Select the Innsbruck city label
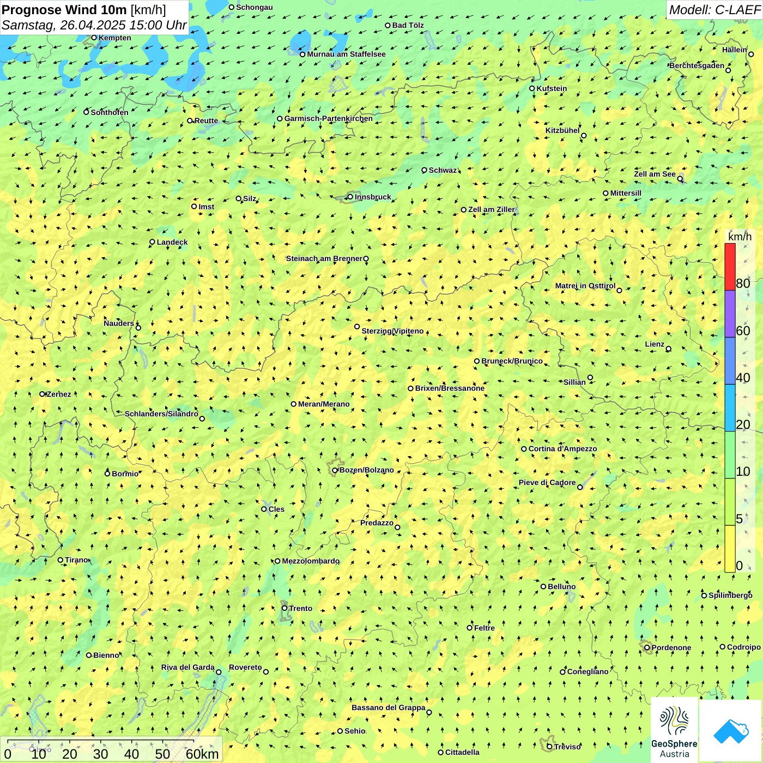Viewport: 763px width, 763px height. [x=373, y=197]
